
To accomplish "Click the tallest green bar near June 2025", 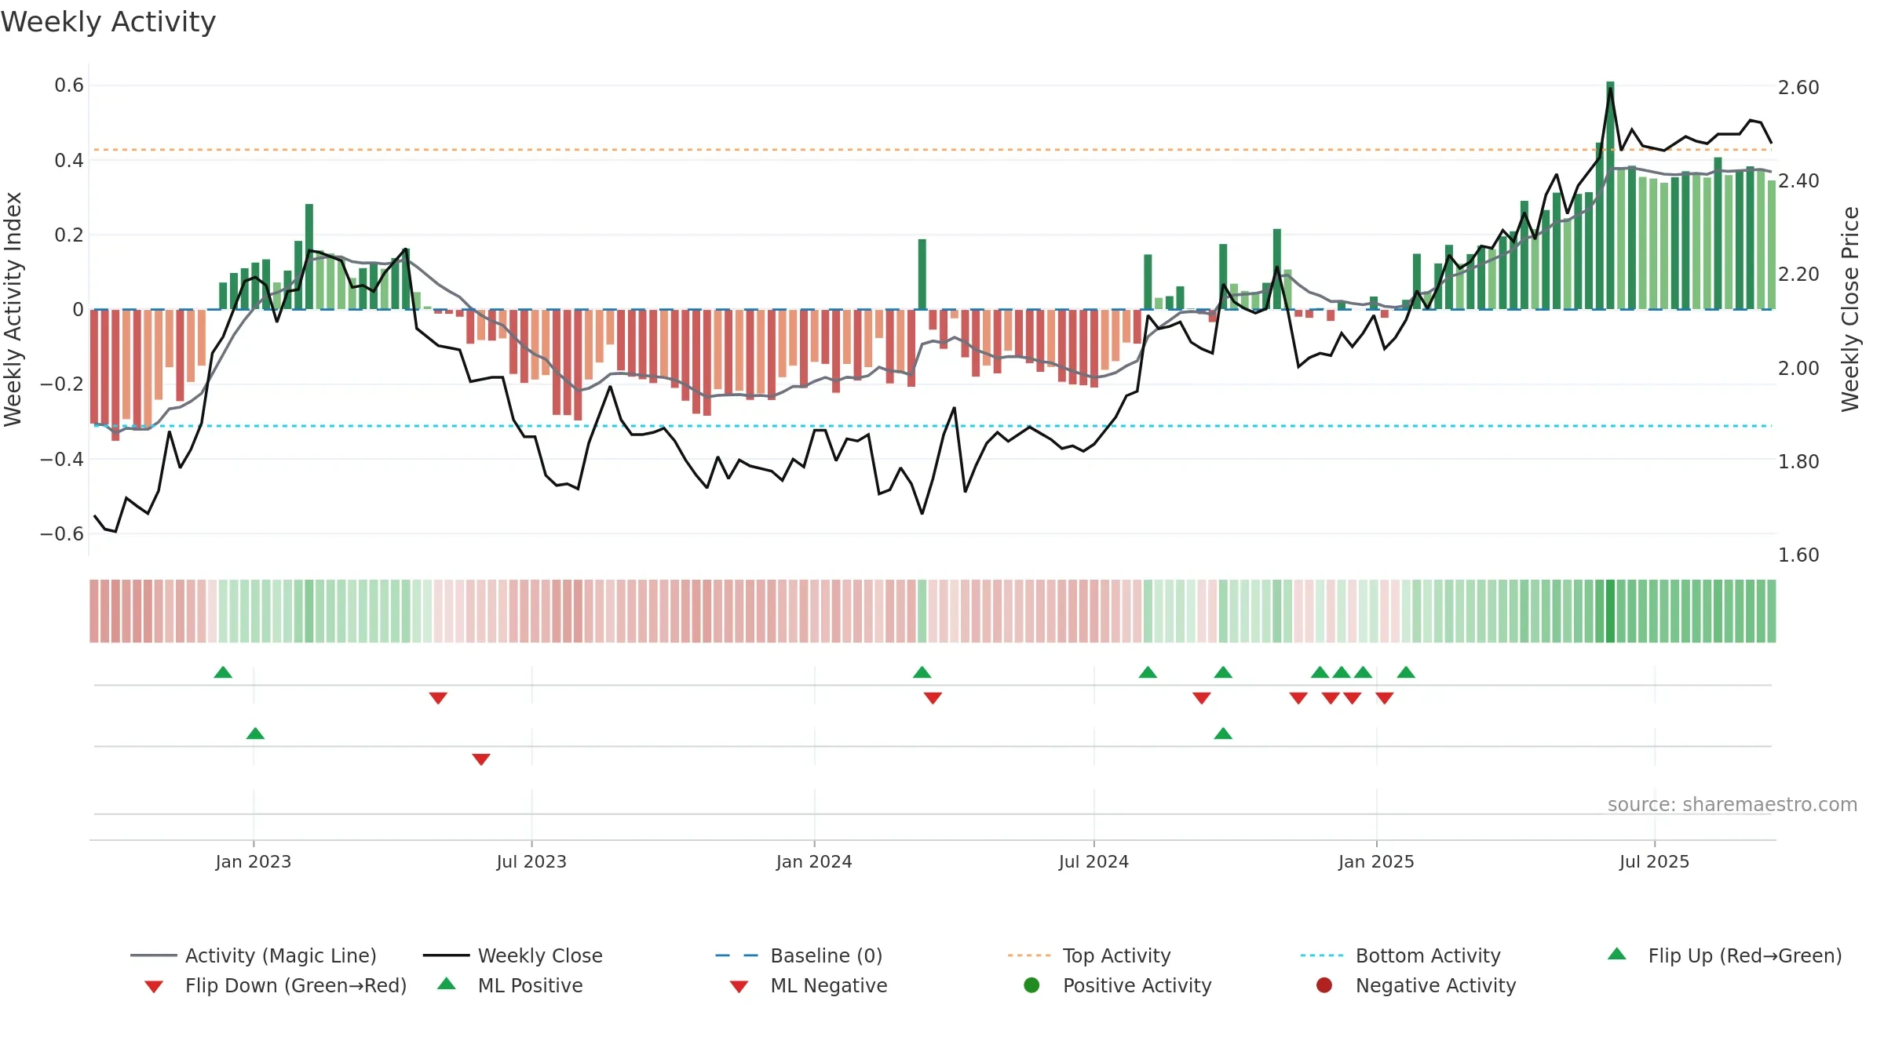I will (x=1610, y=195).
